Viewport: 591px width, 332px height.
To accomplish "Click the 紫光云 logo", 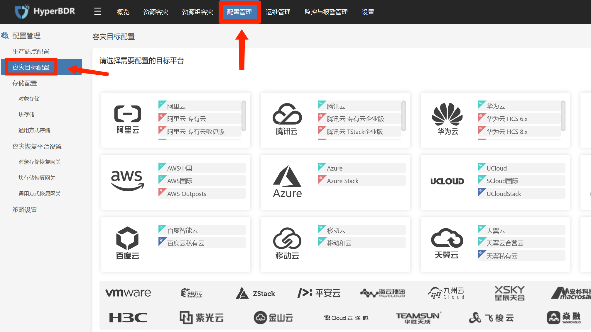I will coord(202,318).
